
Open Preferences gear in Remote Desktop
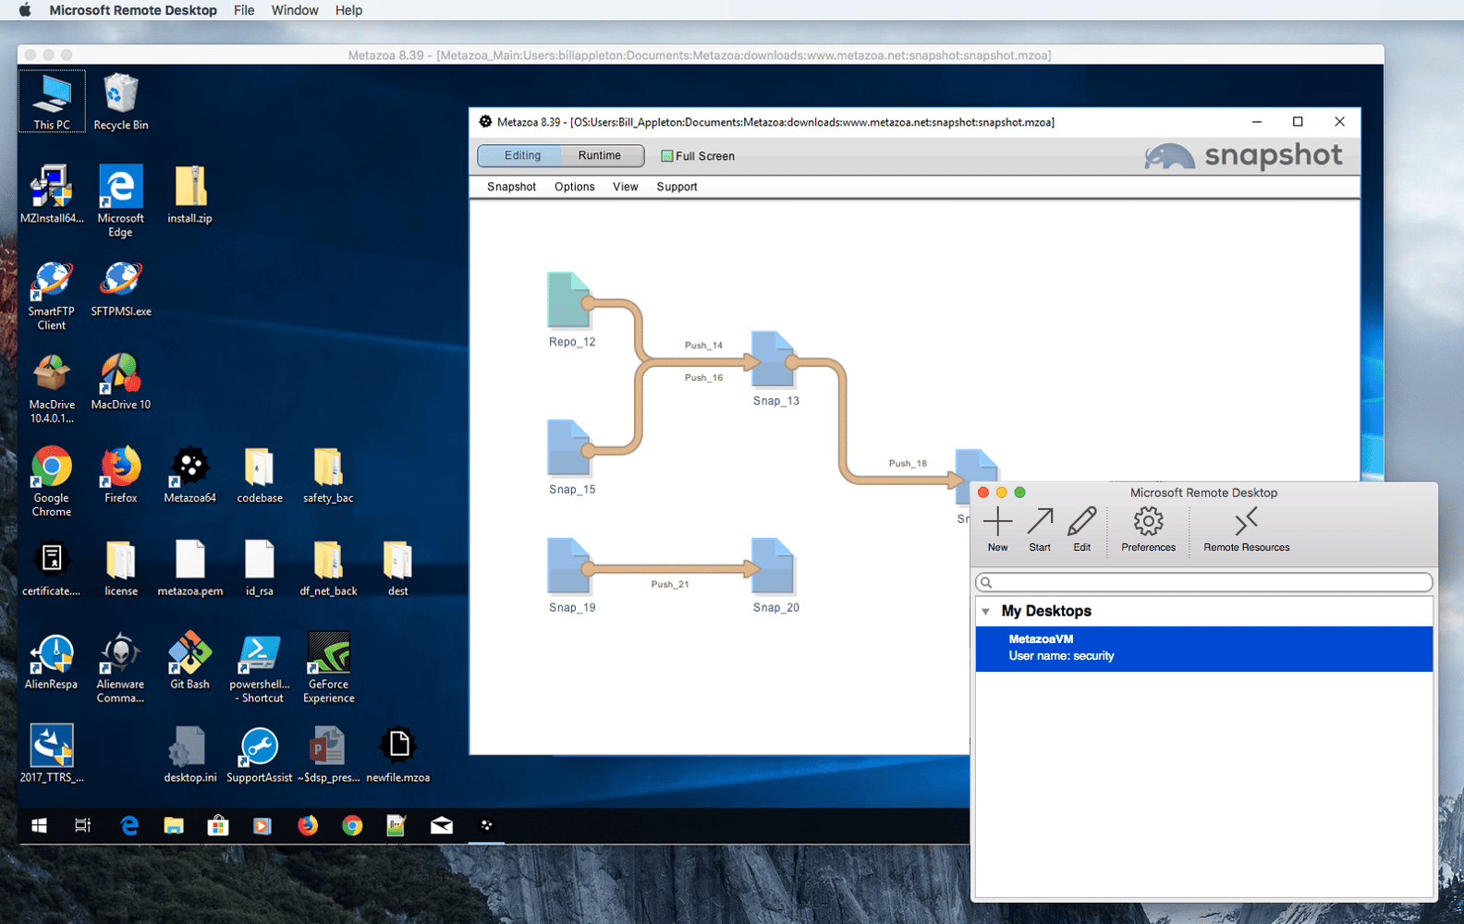point(1148,529)
